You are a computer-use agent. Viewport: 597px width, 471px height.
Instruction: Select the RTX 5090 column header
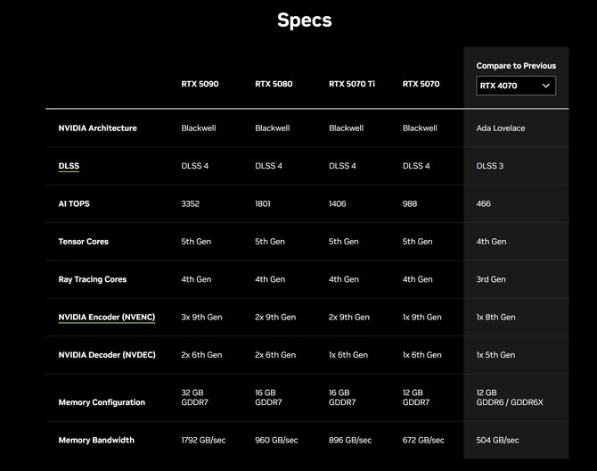tap(200, 84)
